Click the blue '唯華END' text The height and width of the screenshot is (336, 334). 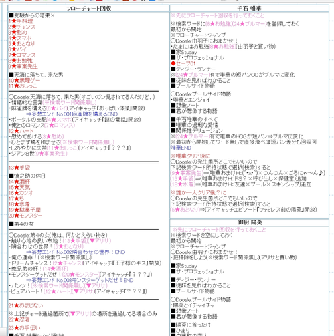[x=181, y=148]
